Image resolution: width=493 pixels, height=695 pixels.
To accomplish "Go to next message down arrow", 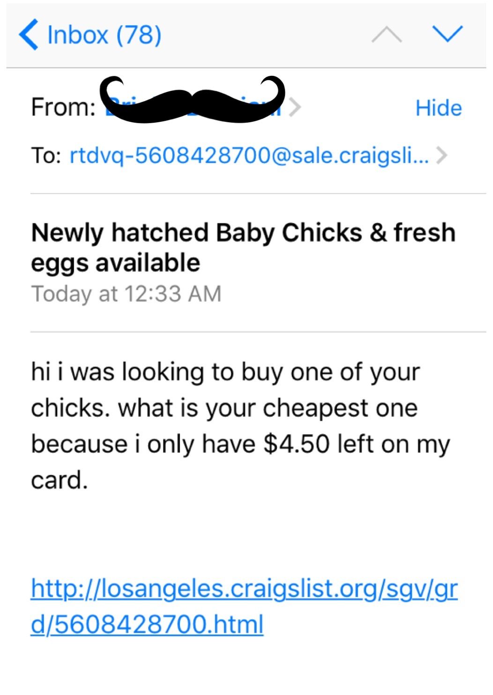I will pyautogui.click(x=448, y=34).
